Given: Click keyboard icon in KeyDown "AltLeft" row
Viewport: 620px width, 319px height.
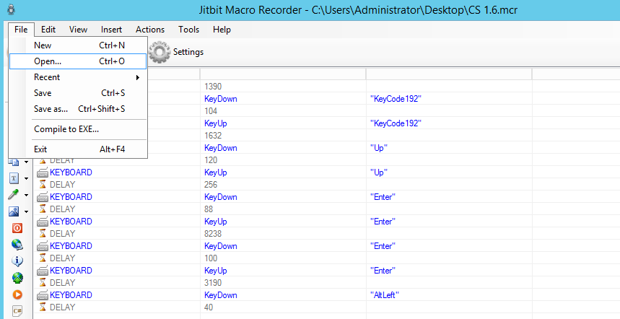Looking at the screenshot, I should coord(43,295).
